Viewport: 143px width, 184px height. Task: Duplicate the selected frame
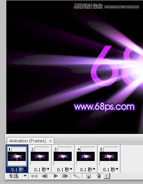88,176
